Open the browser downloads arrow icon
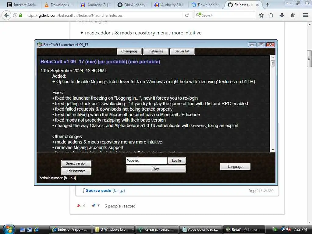312x234 pixels. [x=282, y=15]
